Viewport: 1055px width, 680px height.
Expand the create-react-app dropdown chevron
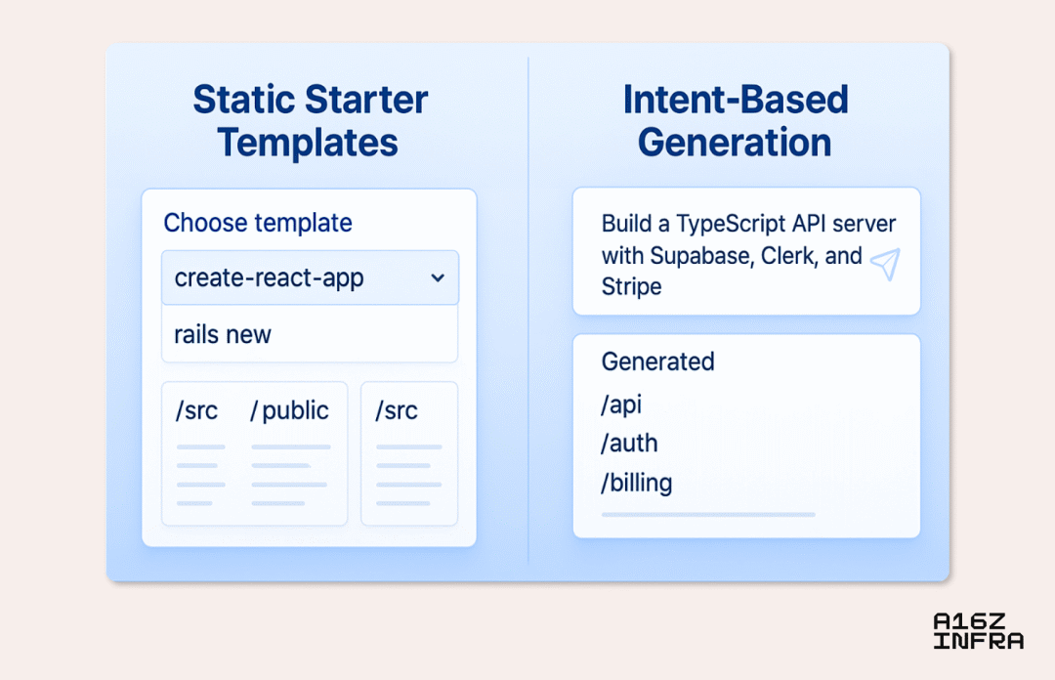[438, 277]
